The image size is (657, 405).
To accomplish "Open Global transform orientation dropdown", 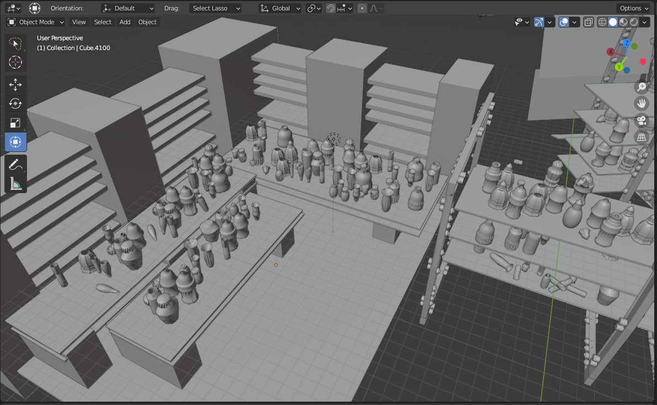I will 280,8.
